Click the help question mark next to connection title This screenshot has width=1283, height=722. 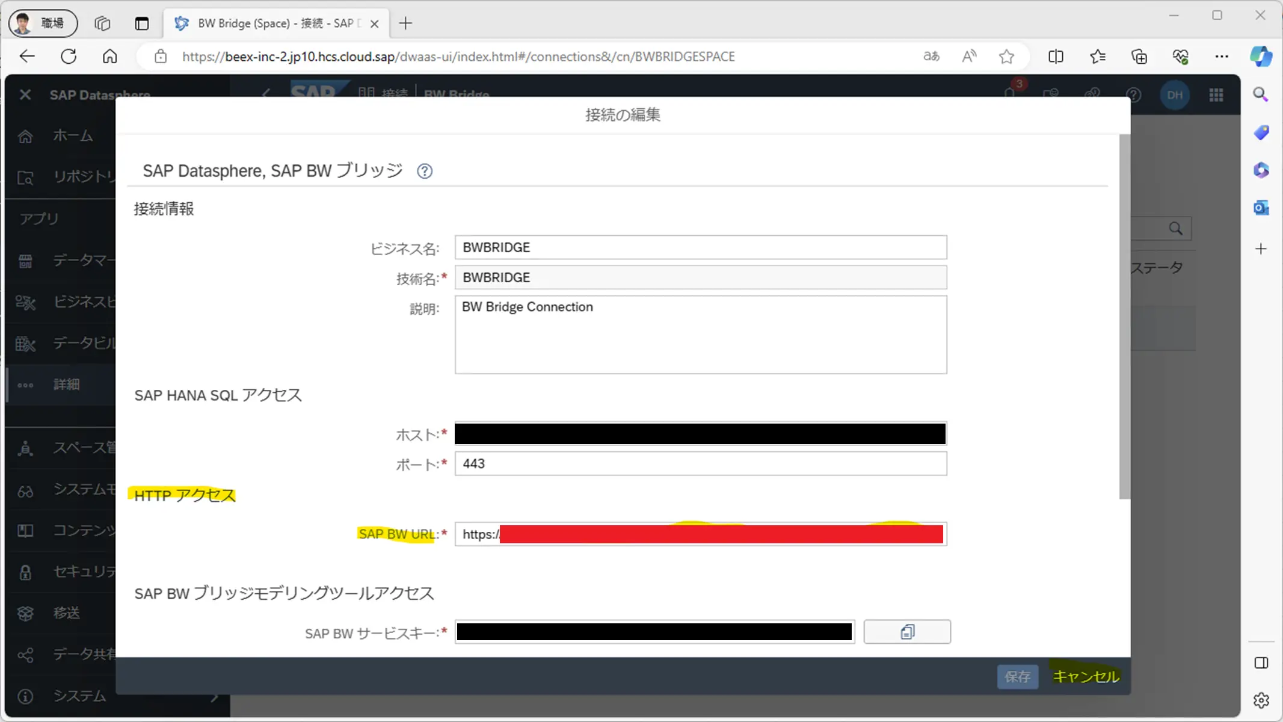(425, 171)
